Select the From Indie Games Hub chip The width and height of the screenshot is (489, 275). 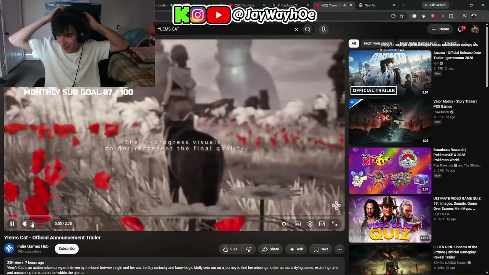pos(418,44)
